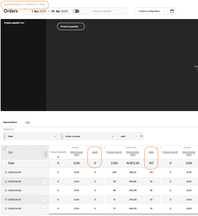The image size is (198, 216).
Task: Open the Product quantity metric dropdown
Action: tap(71, 26)
